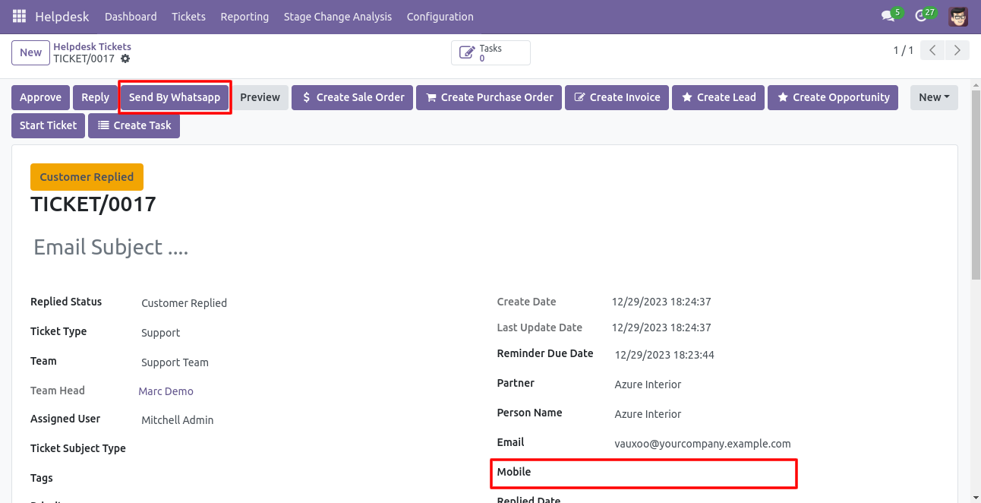Viewport: 981px width, 503px height.
Task: Go to next record arrow
Action: point(957,51)
